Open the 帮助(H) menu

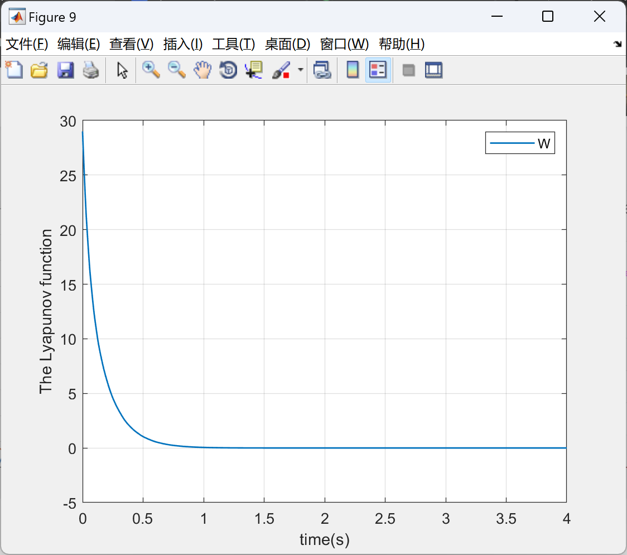(402, 44)
